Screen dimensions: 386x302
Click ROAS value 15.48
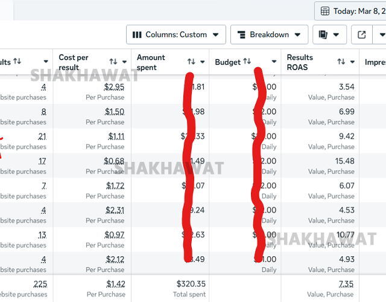344,161
